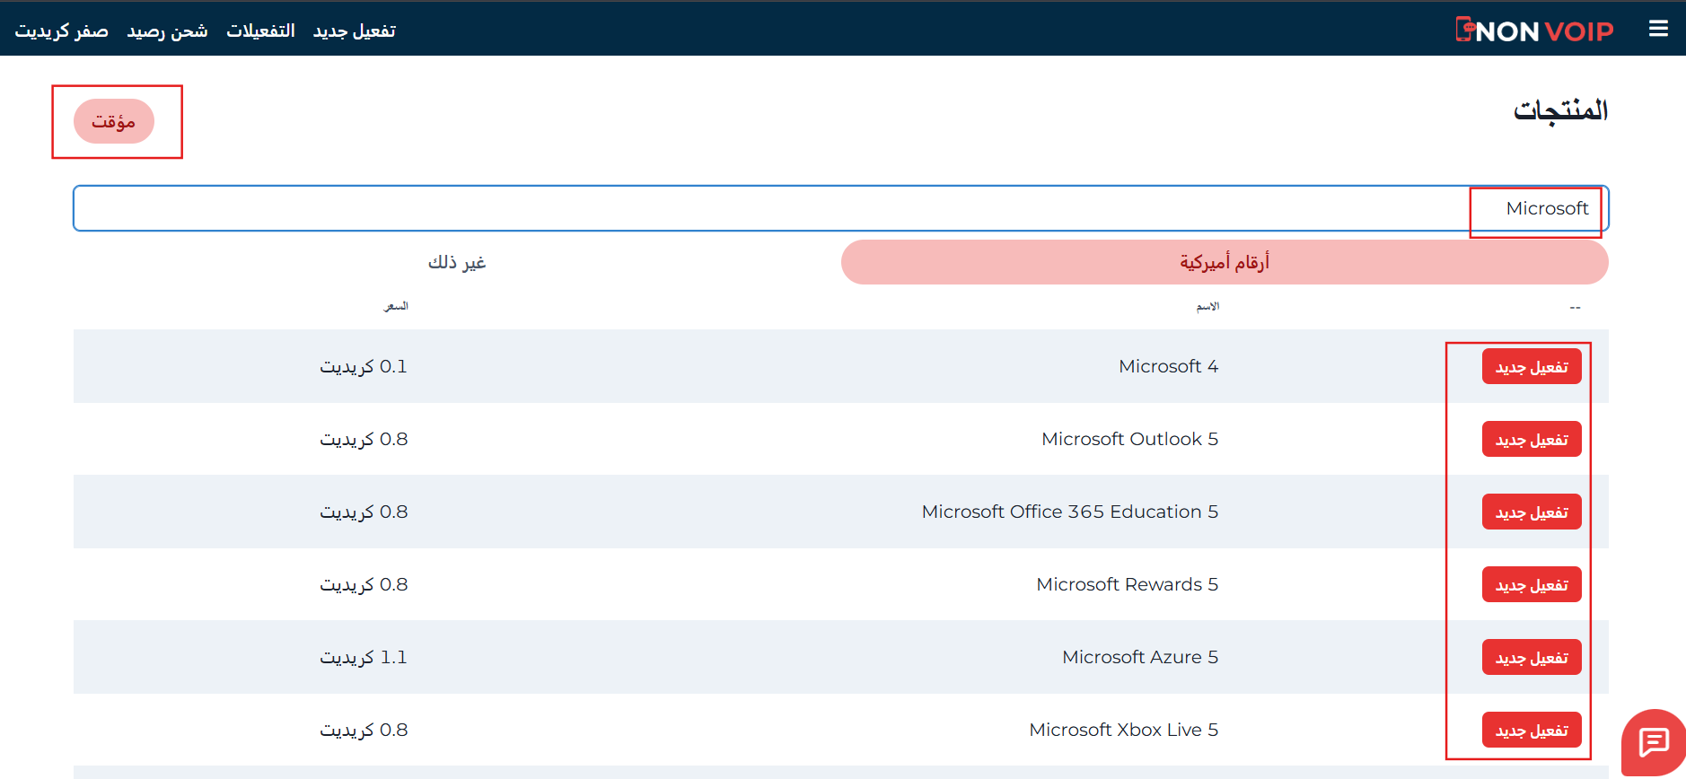Click the السعر column header
Screen dimensions: 1686x779
click(x=396, y=306)
